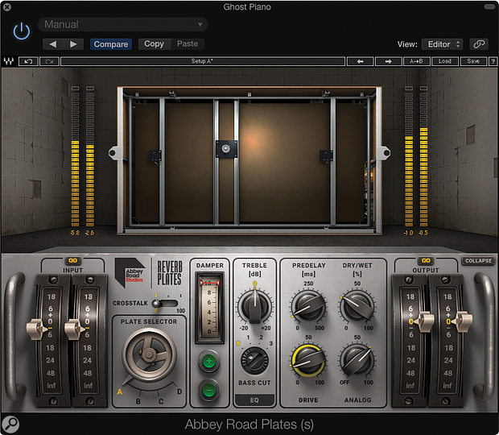
Task: Click the Dry/Wet knob
Action: (x=357, y=307)
